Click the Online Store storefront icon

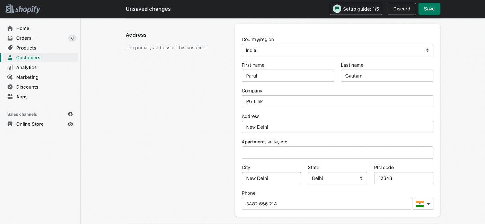coord(10,124)
